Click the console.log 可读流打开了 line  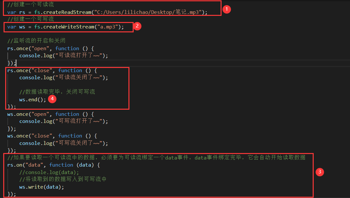click(x=64, y=55)
